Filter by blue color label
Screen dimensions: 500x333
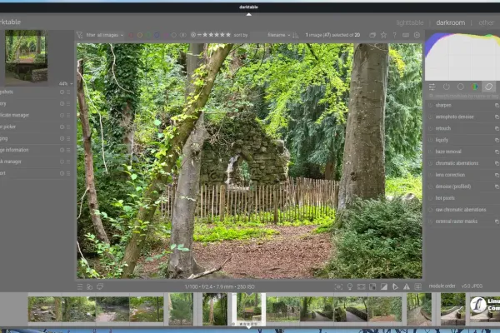(x=157, y=35)
